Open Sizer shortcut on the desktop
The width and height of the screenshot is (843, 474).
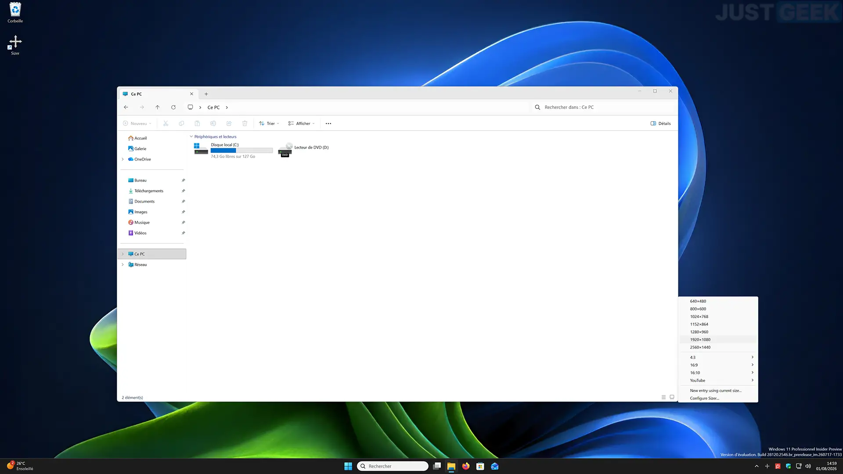(x=15, y=45)
